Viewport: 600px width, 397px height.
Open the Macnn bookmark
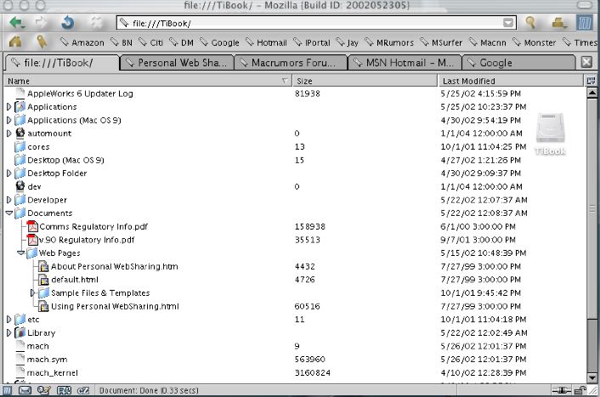click(488, 43)
